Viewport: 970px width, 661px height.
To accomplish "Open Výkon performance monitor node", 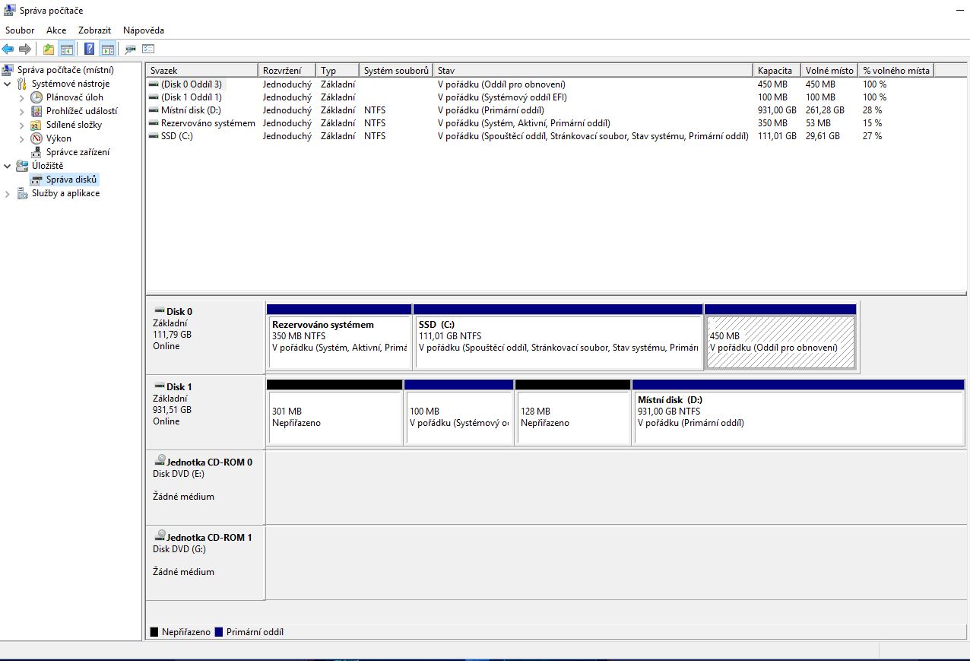I will (59, 138).
